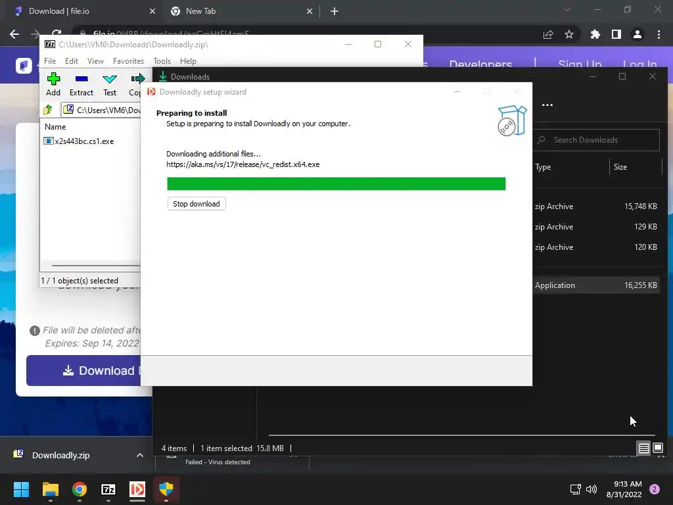Open Chrome three-dot menu
This screenshot has height=505, width=673.
click(x=659, y=34)
